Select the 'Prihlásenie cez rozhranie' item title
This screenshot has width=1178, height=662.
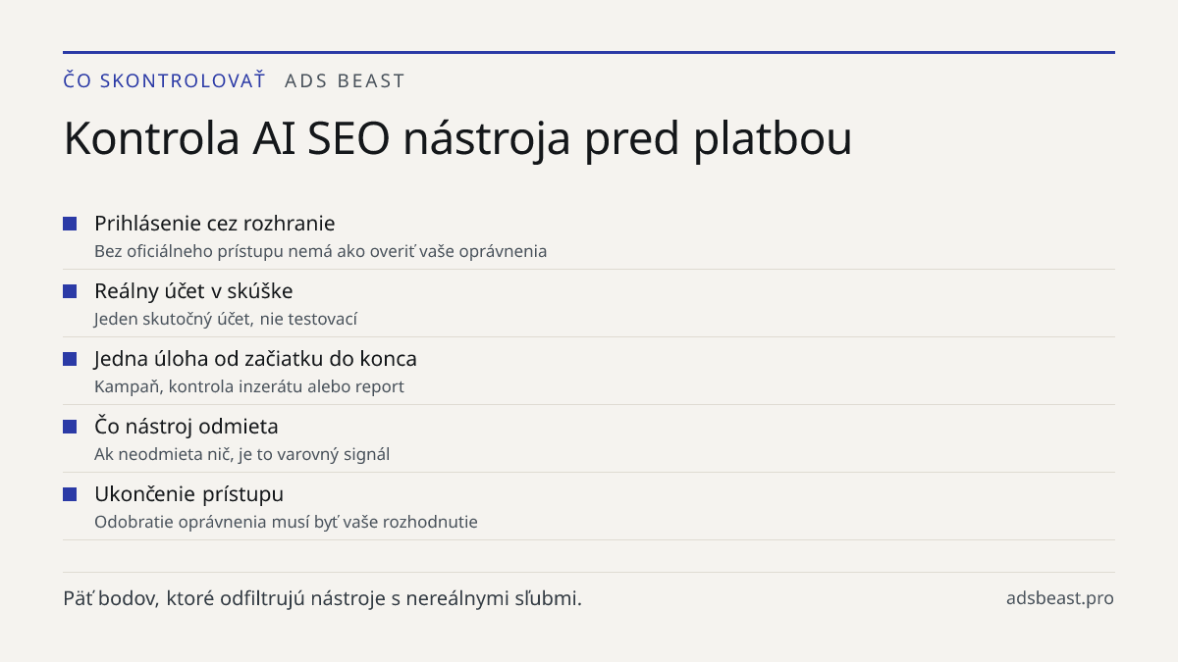point(215,224)
